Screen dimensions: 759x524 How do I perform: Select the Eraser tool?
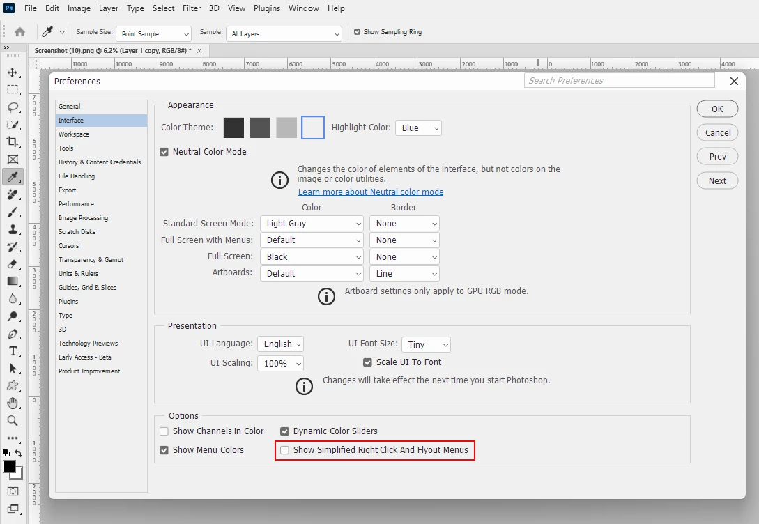pyautogui.click(x=13, y=264)
